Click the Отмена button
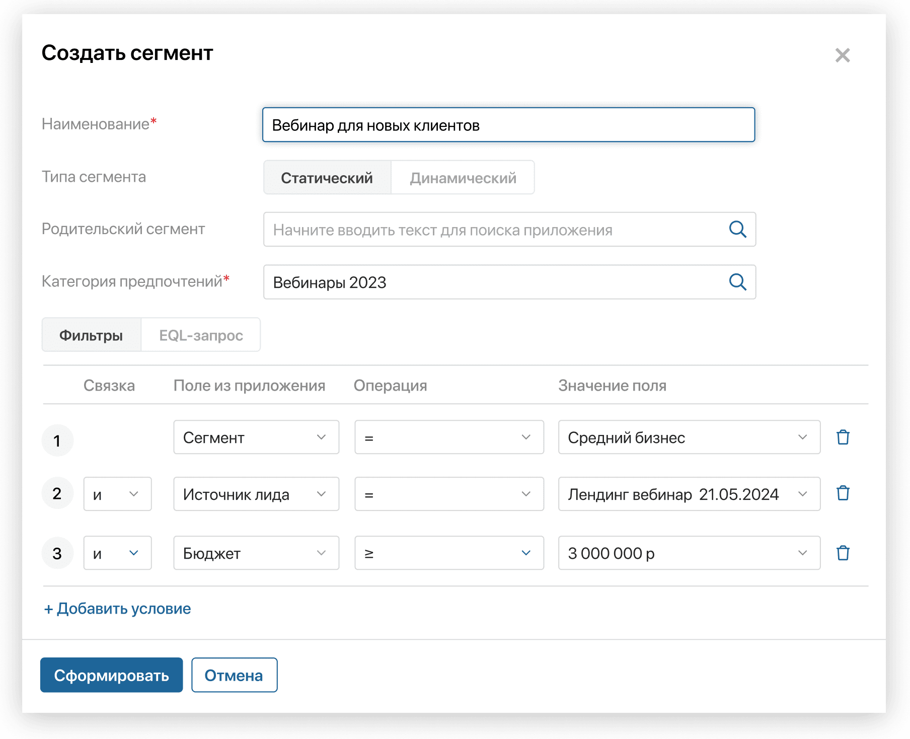This screenshot has width=910, height=739. point(234,675)
